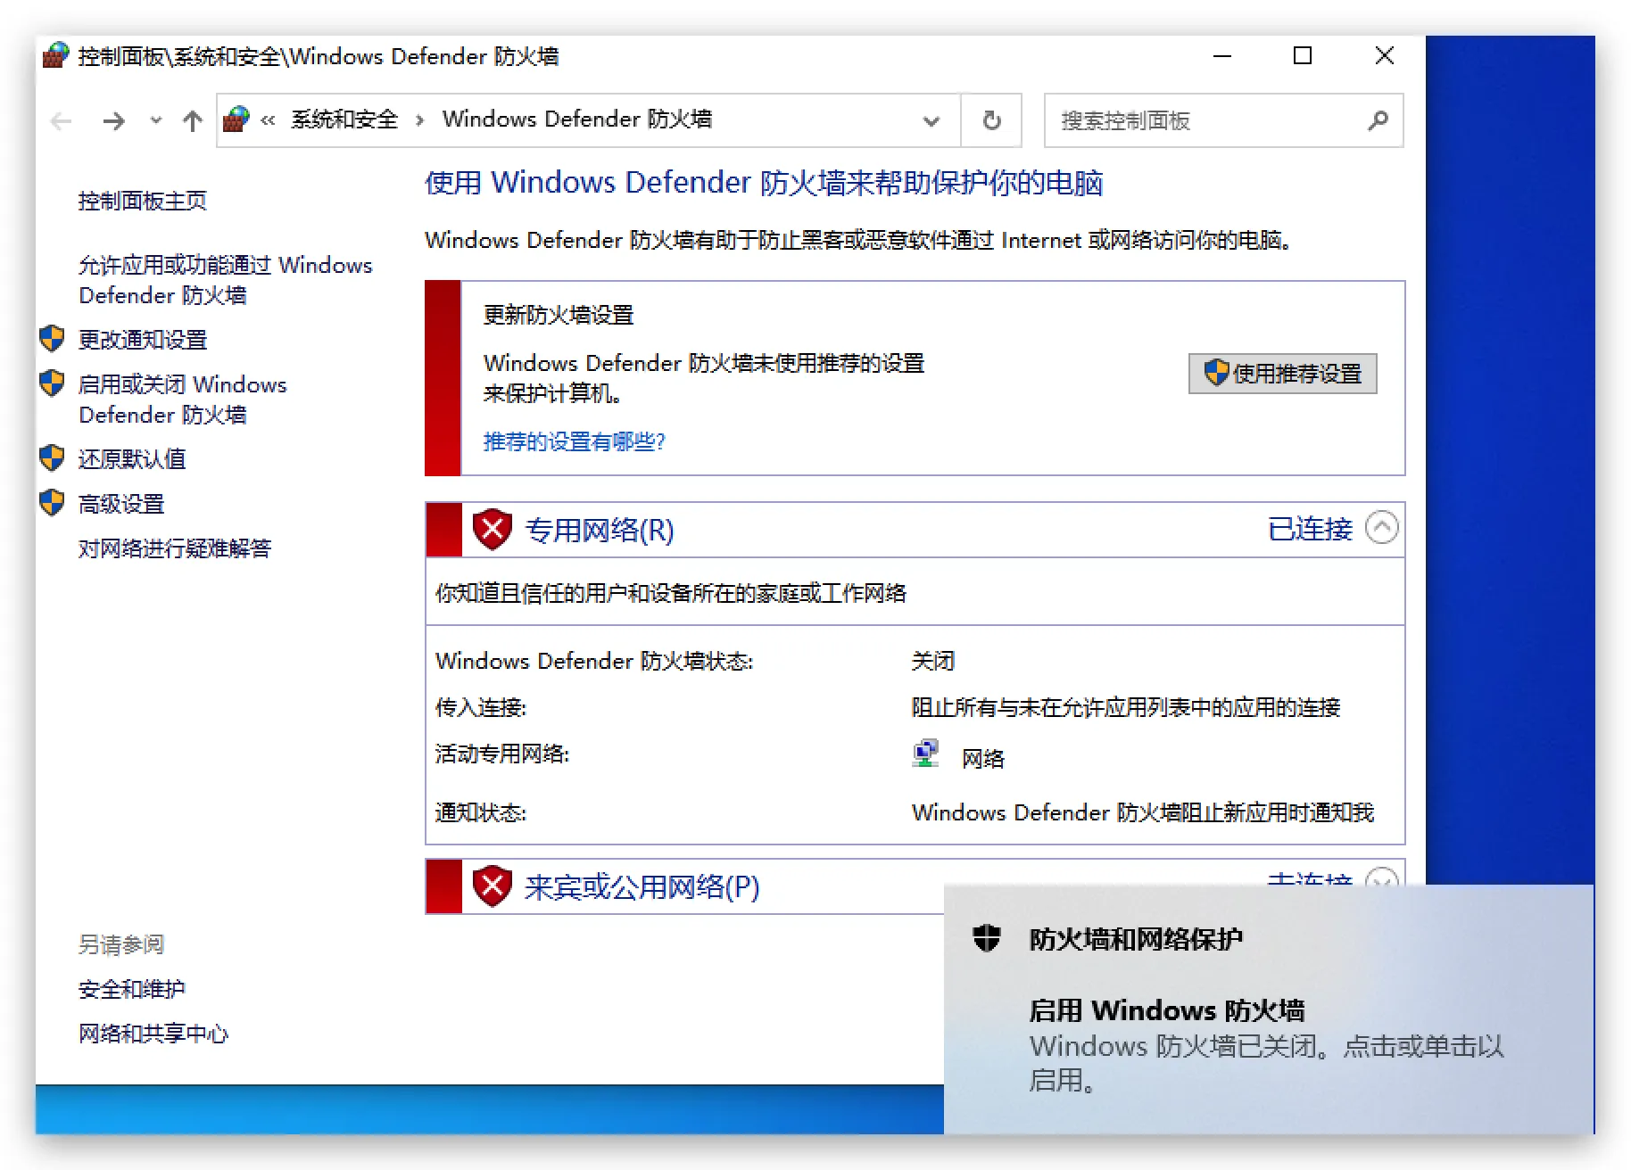
Task: Click the firewall icon in the address bar
Action: click(x=236, y=119)
